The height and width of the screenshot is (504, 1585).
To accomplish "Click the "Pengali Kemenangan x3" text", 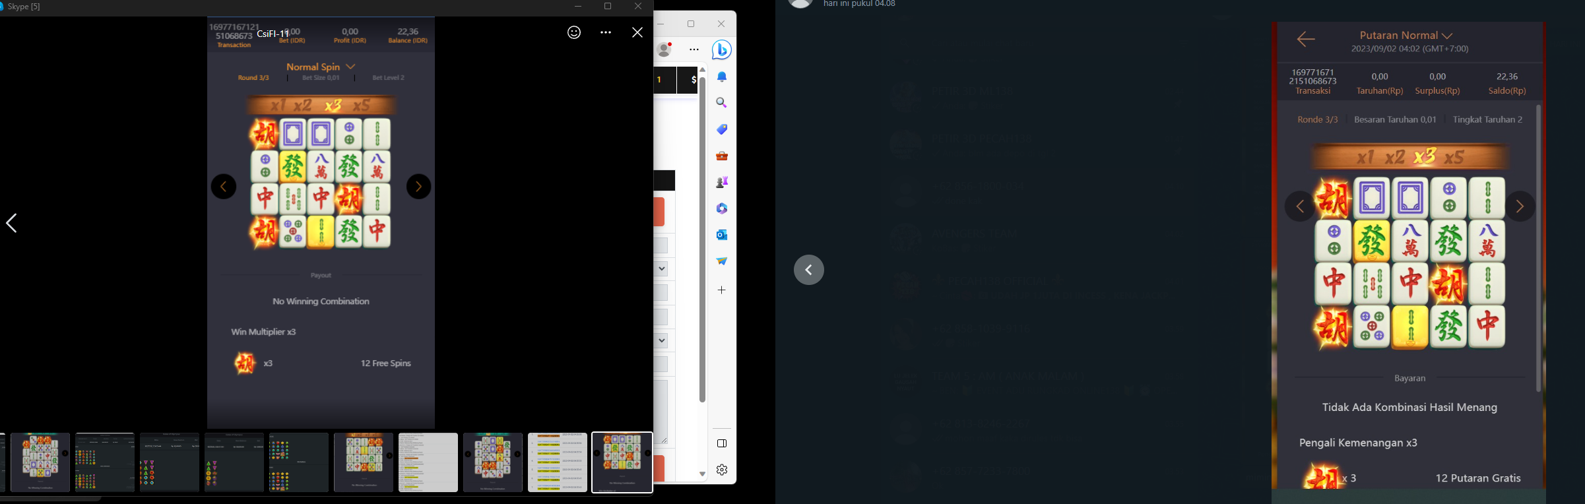I will click(x=1358, y=443).
